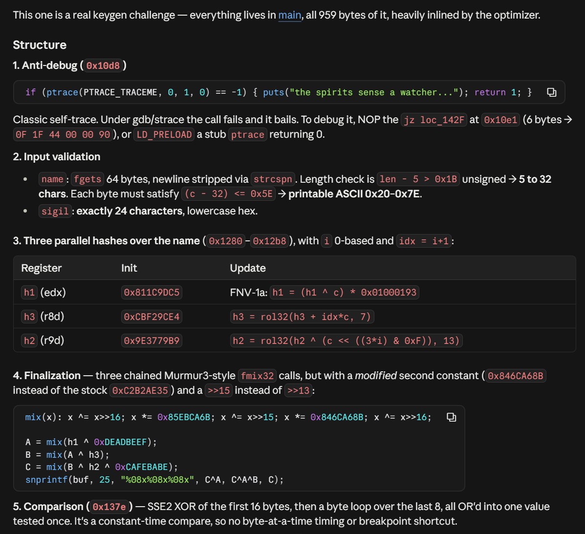Click the 'Init' table column header
The height and width of the screenshot is (534, 585).
[x=129, y=268]
